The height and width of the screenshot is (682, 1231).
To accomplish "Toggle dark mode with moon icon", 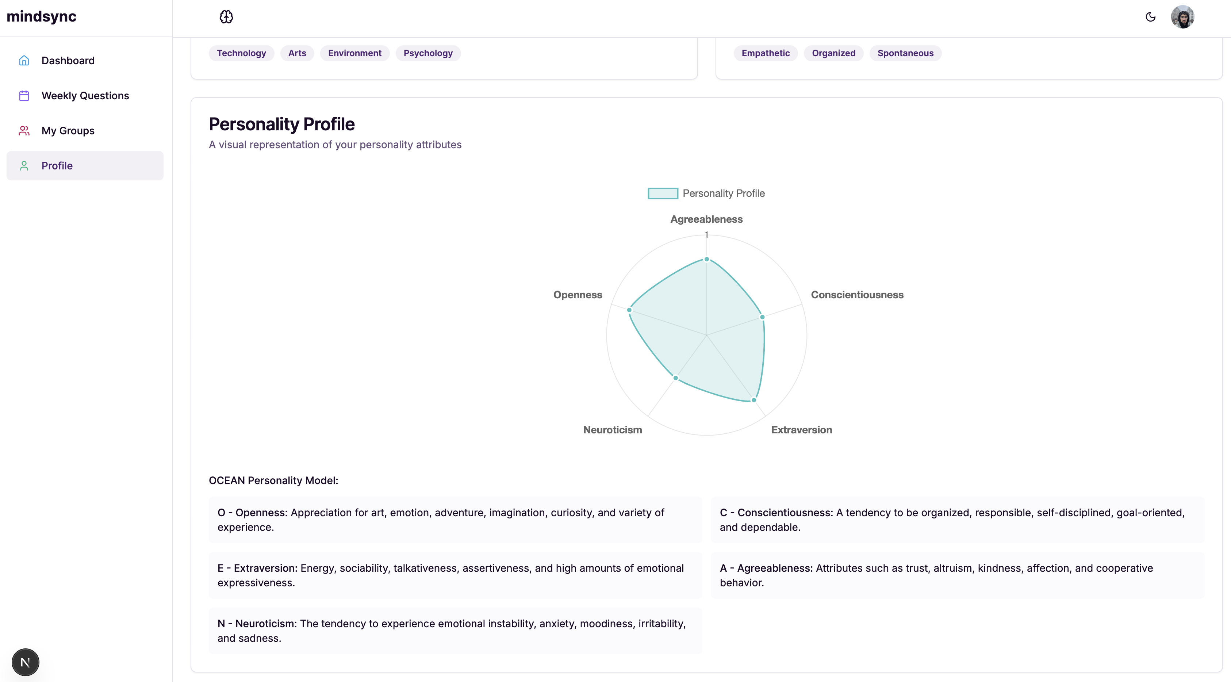I will 1150,17.
